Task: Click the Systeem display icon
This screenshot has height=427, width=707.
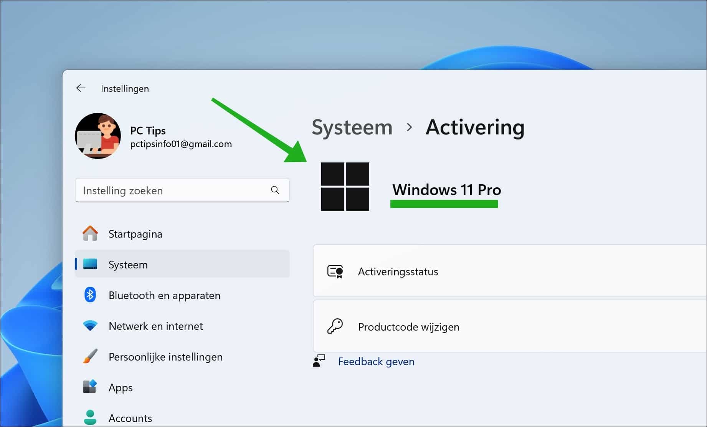Action: pos(90,264)
